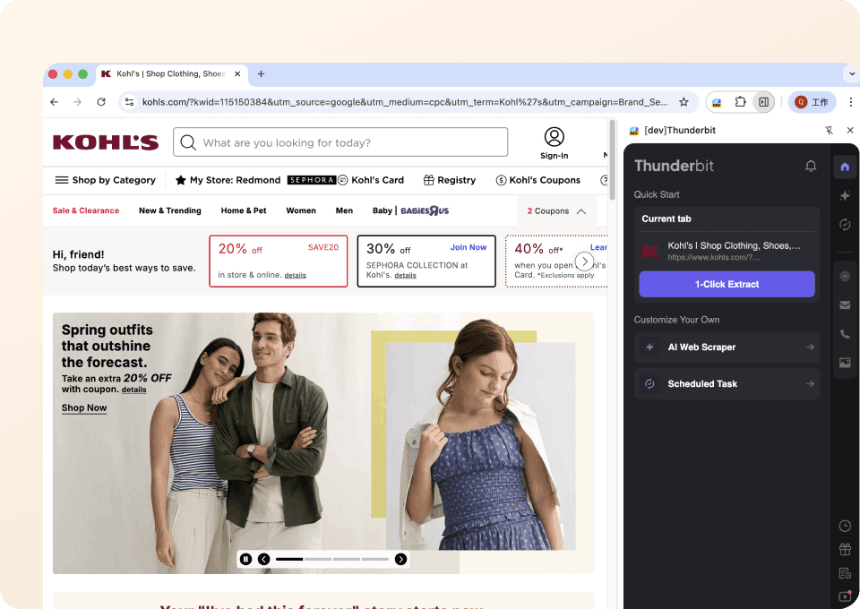Open the Shop Now link
860x609 pixels.
(83, 407)
